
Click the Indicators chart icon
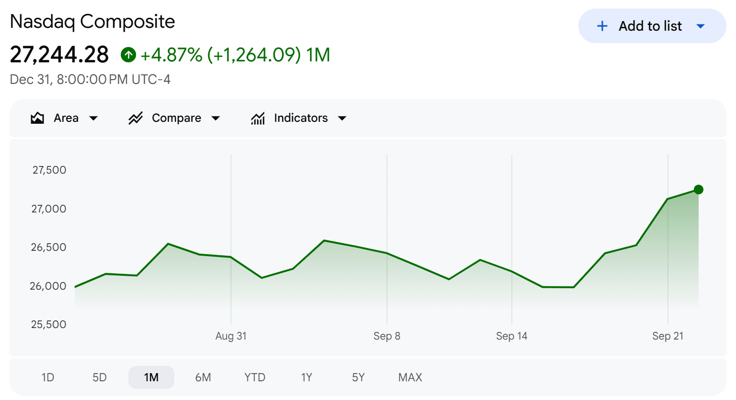(258, 118)
